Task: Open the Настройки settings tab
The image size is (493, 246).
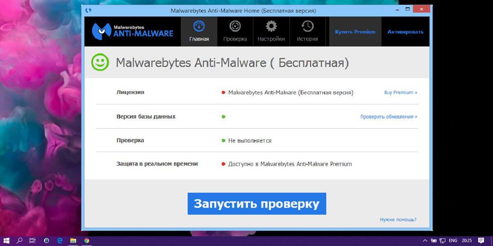Action: pyautogui.click(x=271, y=32)
